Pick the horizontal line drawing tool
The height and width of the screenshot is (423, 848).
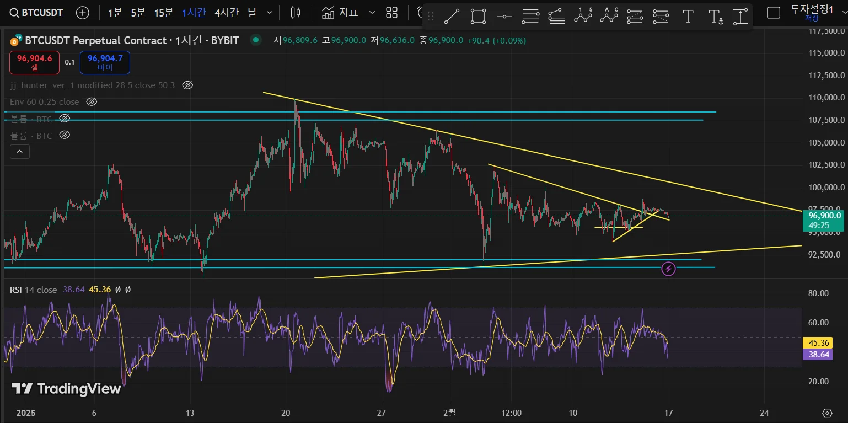[x=504, y=17]
